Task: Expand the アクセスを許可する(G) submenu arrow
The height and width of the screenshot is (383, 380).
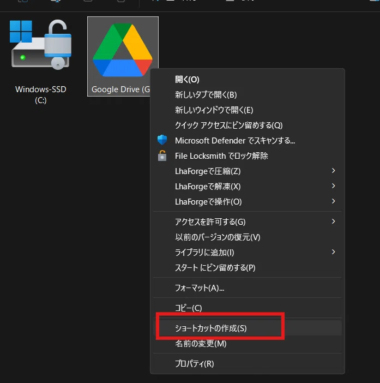Action: tap(333, 222)
